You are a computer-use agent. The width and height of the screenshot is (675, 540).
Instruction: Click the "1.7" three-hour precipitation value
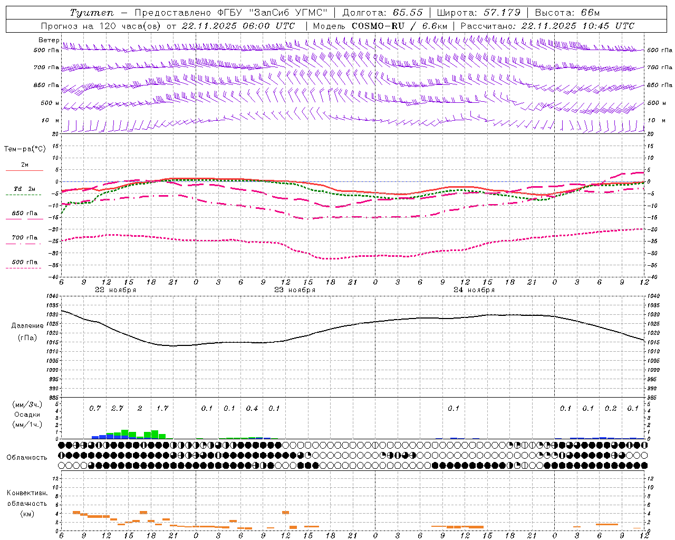162,409
